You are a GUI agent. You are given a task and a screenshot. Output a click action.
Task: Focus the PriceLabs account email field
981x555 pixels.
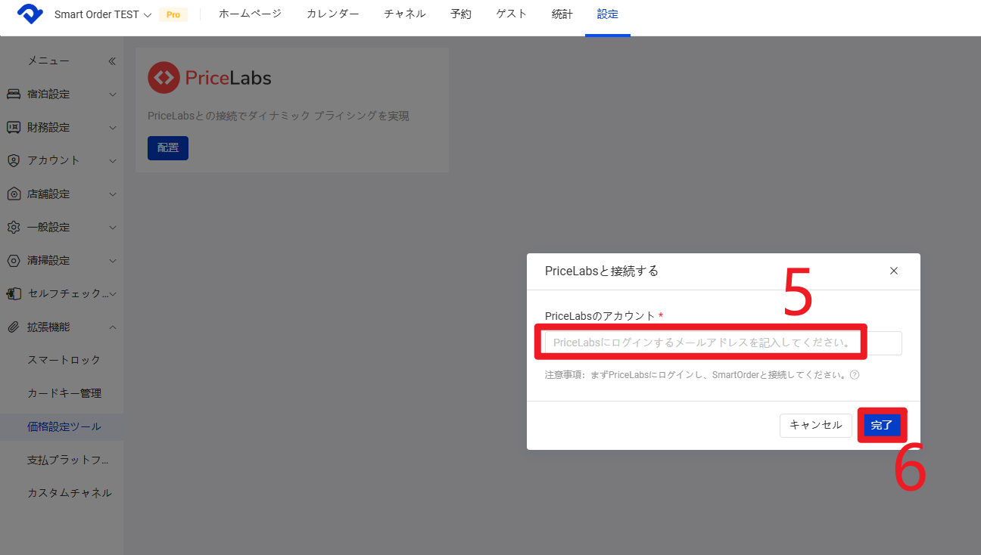point(724,343)
